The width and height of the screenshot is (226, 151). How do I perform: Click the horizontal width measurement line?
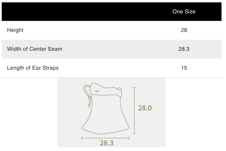[x=105, y=138]
